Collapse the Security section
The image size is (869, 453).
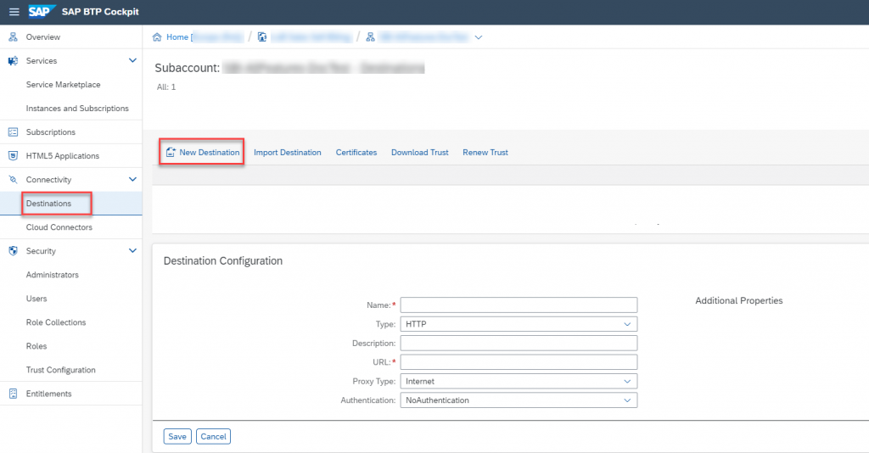point(132,251)
